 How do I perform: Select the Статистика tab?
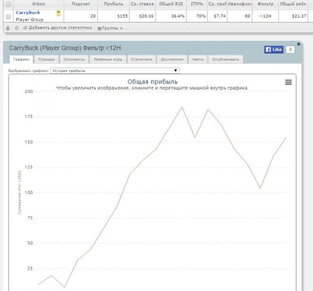(141, 59)
